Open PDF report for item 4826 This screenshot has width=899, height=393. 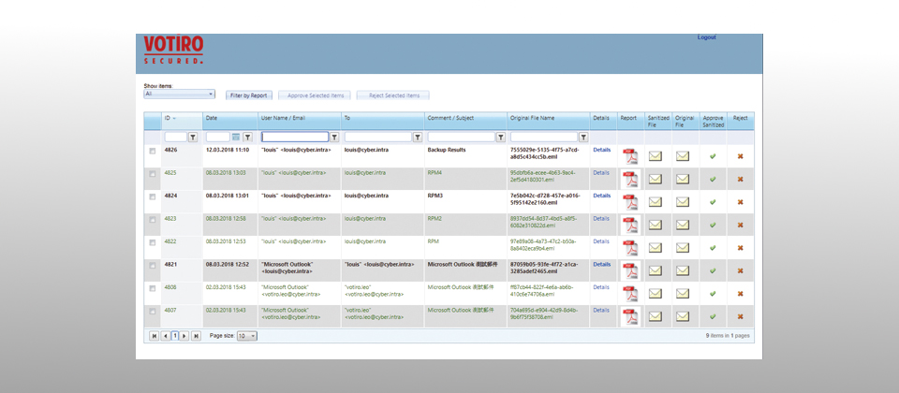point(630,156)
